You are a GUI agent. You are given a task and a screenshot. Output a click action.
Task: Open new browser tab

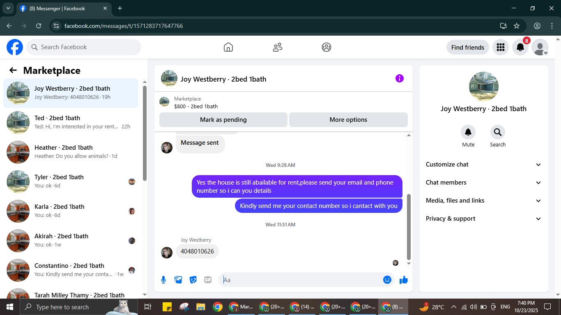[120, 8]
